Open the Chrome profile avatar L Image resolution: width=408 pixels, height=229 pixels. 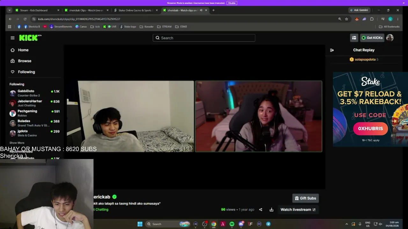tap(390, 19)
